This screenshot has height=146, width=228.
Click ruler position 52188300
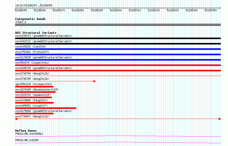116,10
